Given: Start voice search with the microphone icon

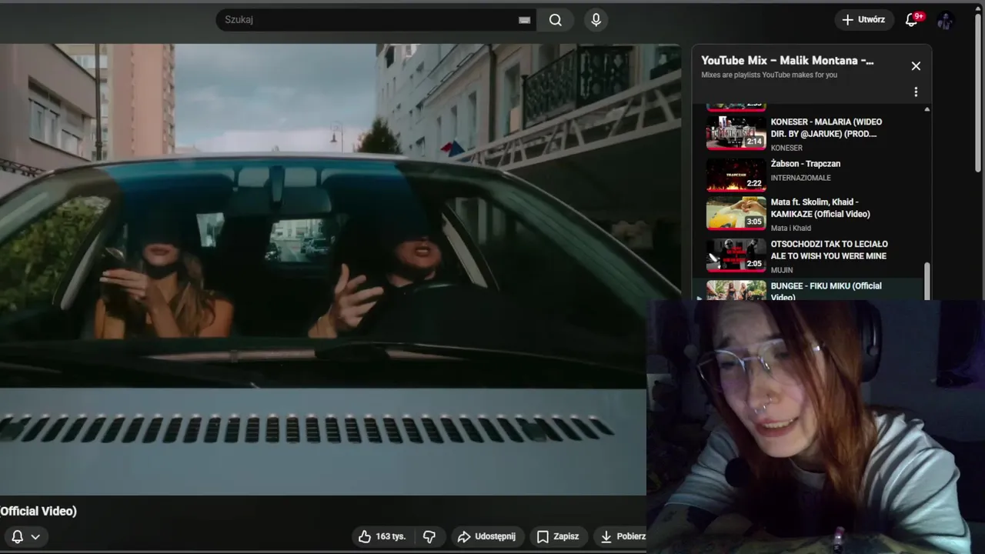Looking at the screenshot, I should [x=596, y=20].
